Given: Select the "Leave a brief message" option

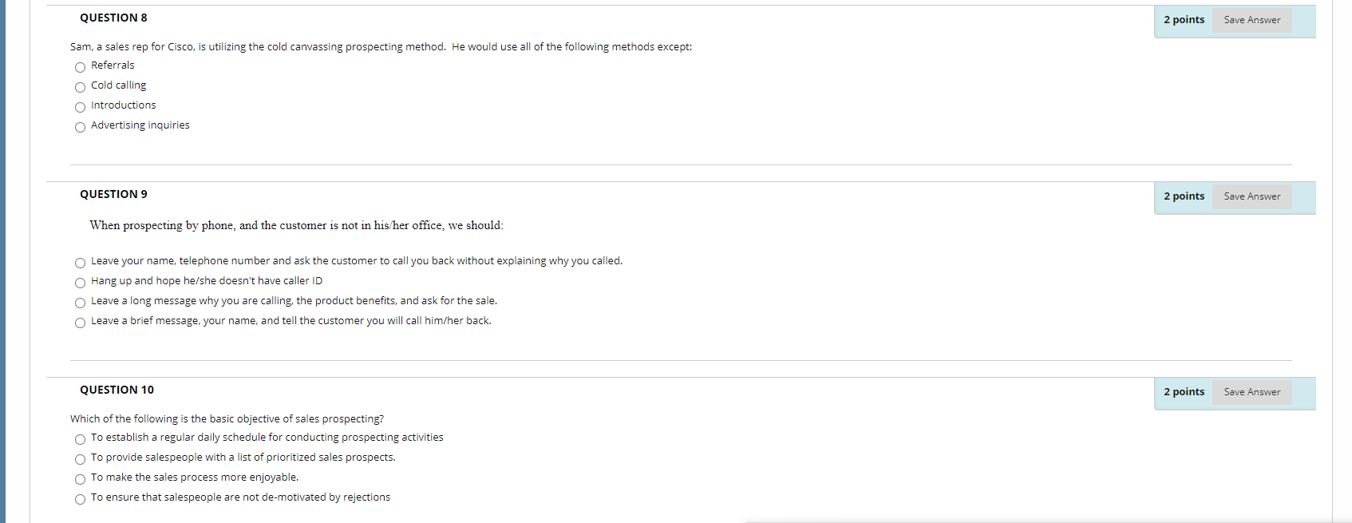Looking at the screenshot, I should (80, 322).
